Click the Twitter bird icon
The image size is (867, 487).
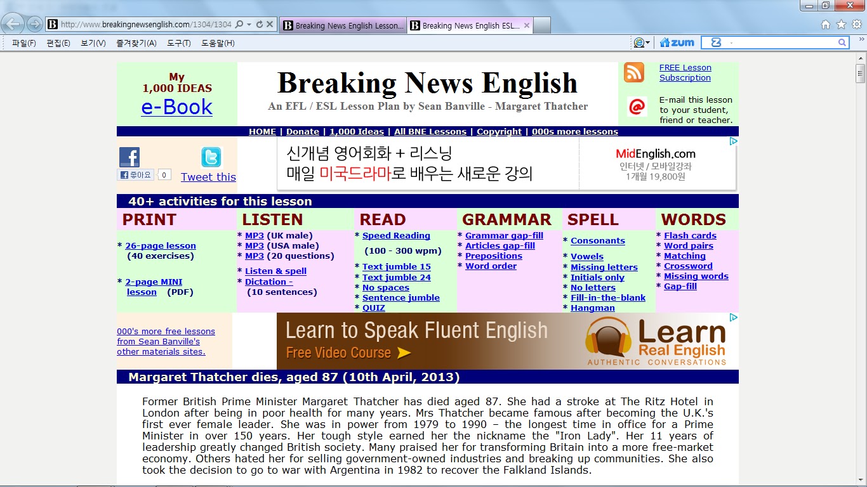[210, 157]
